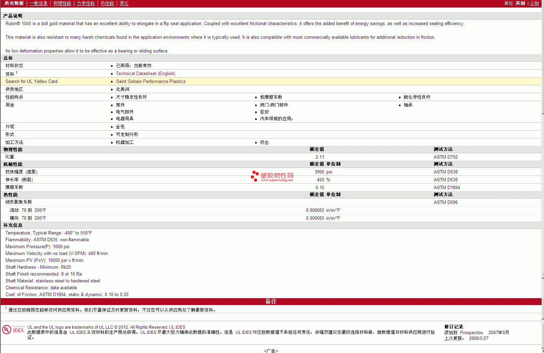Click the 补充信息 section header
The height and width of the screenshot is (353, 544).
tap(13, 226)
